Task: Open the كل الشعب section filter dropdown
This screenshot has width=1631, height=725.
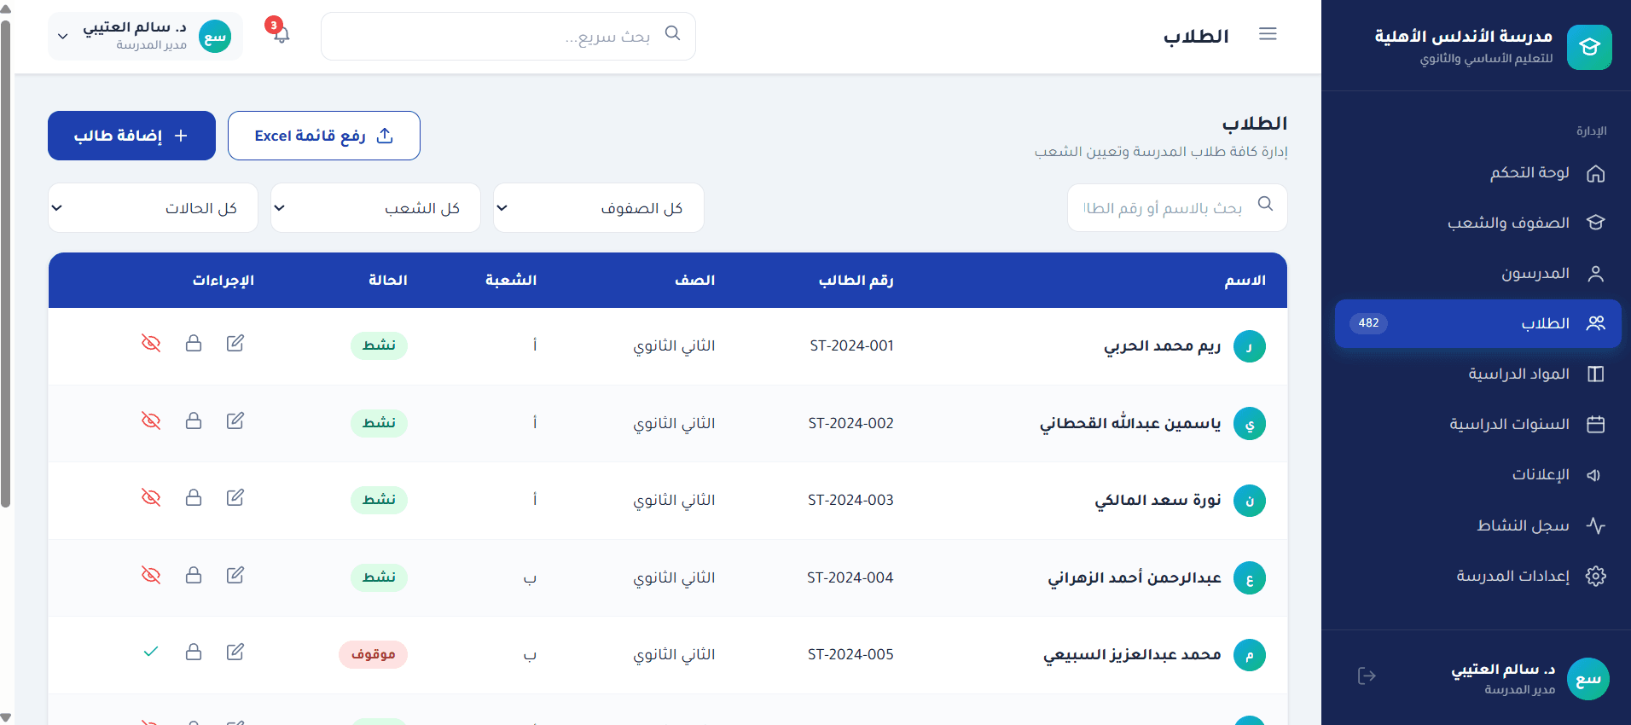Action: [375, 208]
